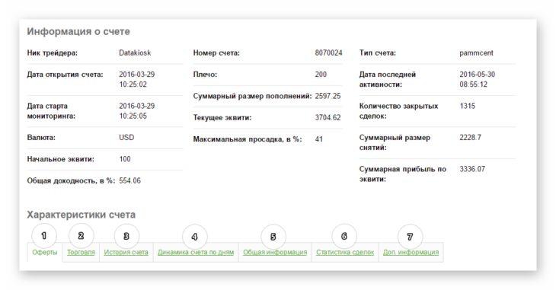Viewport: 556px width, 290px height.
Task: Click the Характеристики счета heading
Action: coord(81,215)
